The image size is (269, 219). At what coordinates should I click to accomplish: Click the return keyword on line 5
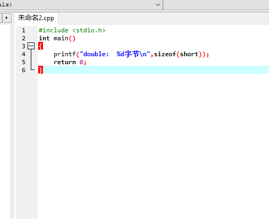[x=65, y=62]
